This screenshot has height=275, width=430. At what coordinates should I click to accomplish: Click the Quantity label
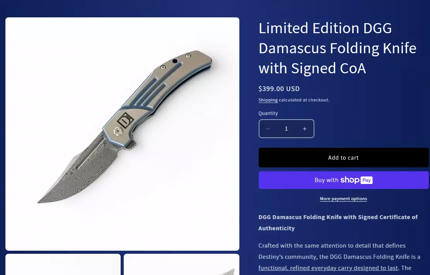pos(268,113)
